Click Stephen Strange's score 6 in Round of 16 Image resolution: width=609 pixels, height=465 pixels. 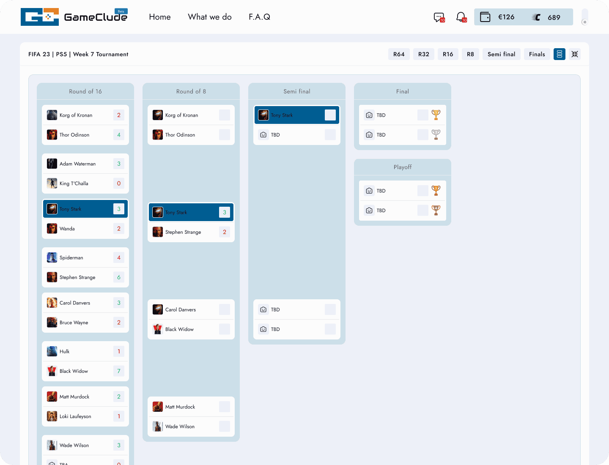(x=119, y=277)
